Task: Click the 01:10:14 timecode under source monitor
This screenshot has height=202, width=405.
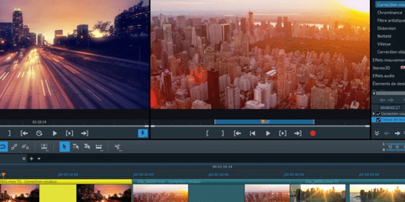Action: tap(39, 122)
